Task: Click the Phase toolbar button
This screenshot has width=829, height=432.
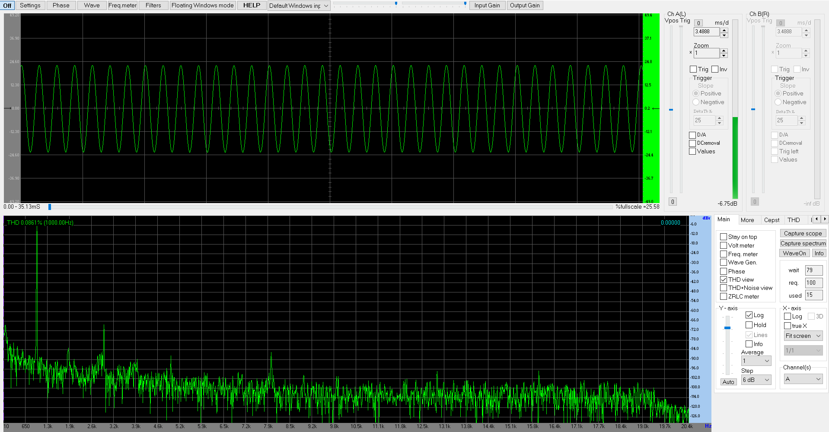Action: point(61,5)
